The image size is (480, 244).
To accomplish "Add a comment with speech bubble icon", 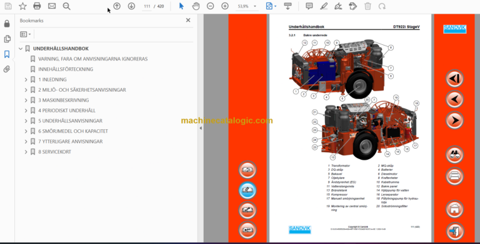I will point(309,6).
